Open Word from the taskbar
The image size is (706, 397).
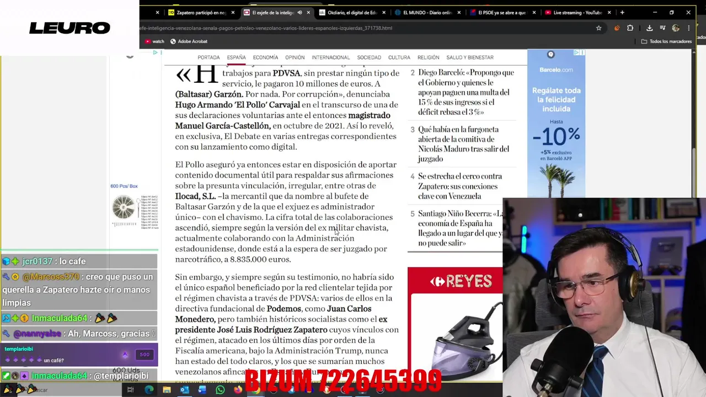point(202,390)
